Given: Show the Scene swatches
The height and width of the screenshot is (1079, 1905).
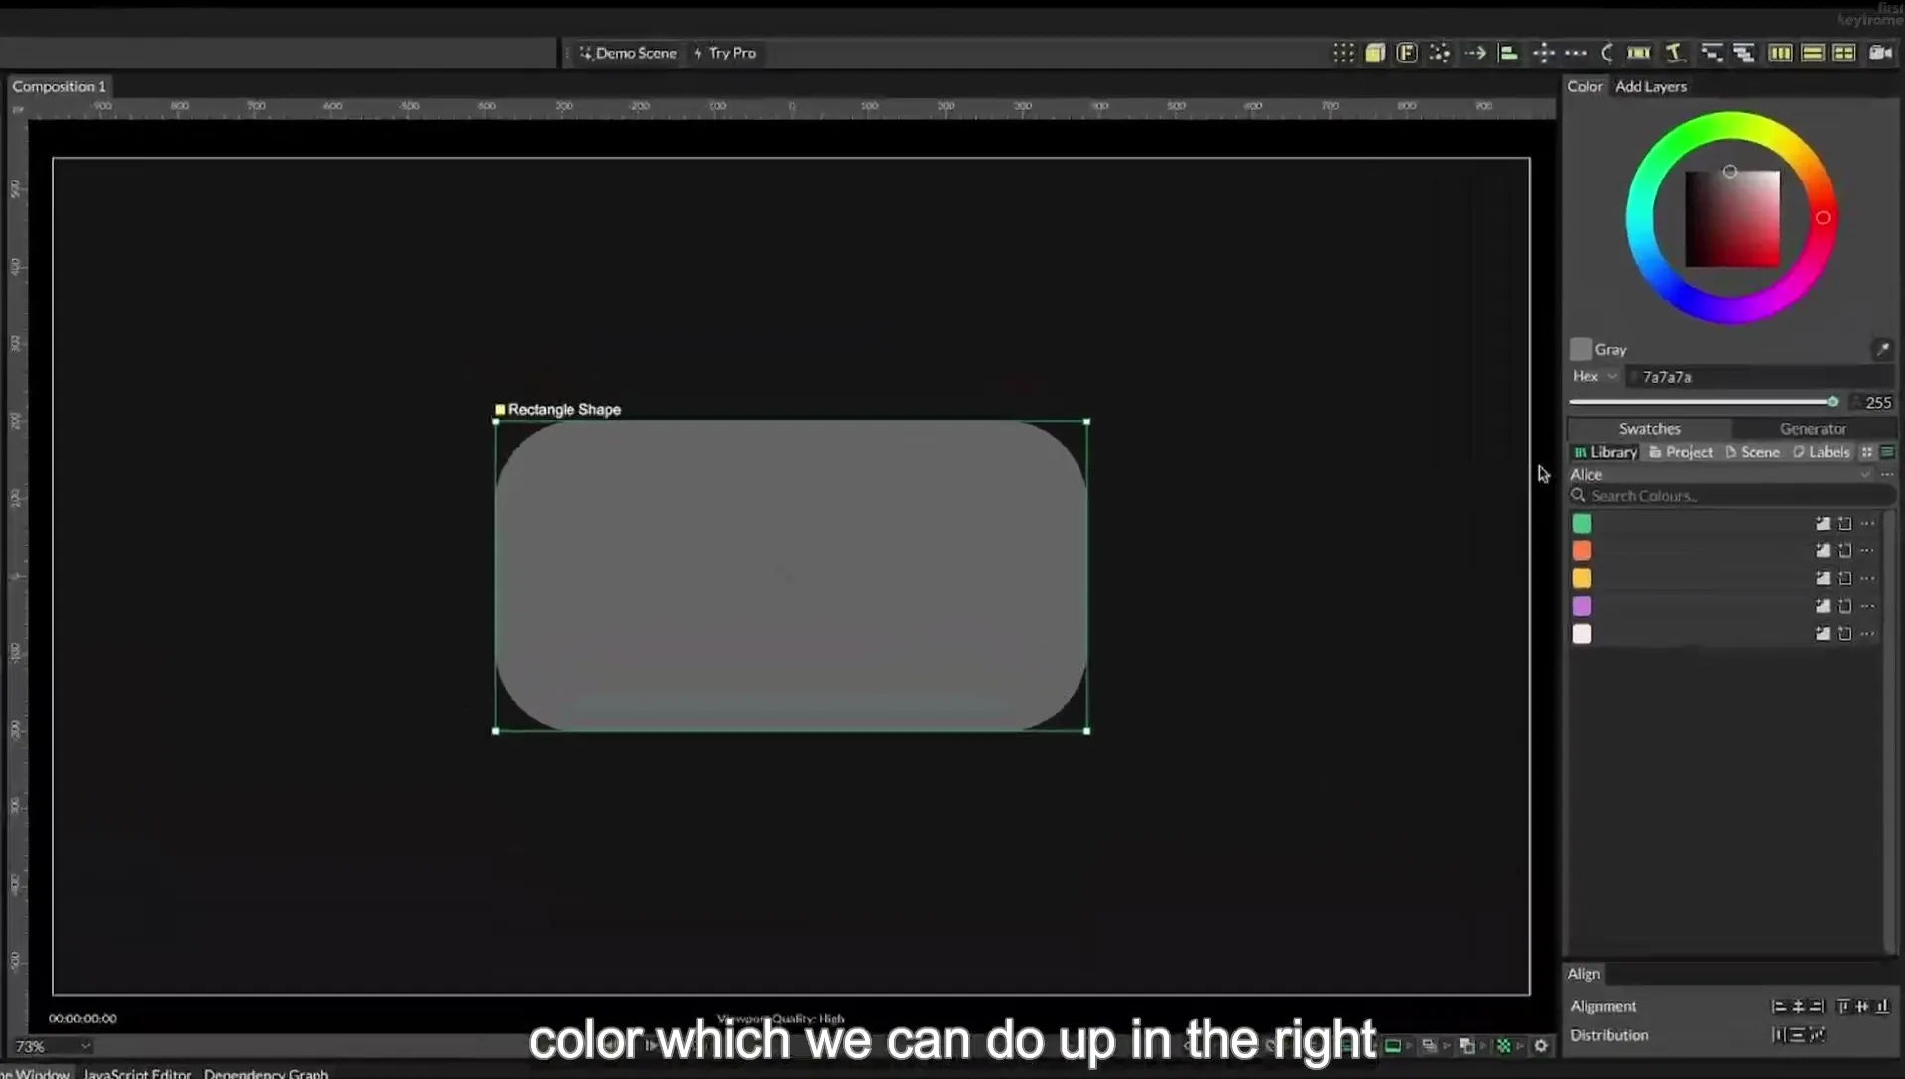Looking at the screenshot, I should pos(1753,452).
